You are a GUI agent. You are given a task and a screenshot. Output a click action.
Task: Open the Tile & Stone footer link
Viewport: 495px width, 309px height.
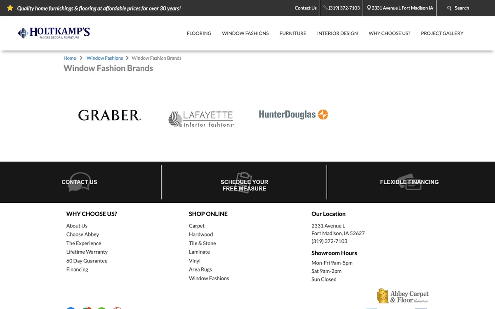click(203, 243)
